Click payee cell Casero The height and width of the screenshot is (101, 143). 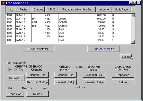tap(62, 19)
